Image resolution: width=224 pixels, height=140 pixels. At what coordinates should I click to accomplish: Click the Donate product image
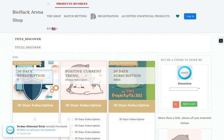pyautogui.click(x=184, y=73)
